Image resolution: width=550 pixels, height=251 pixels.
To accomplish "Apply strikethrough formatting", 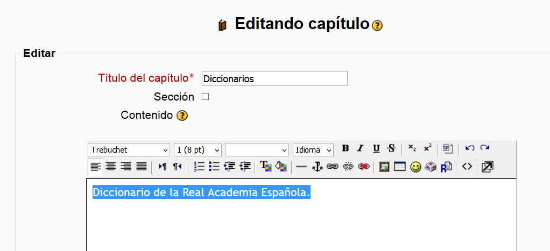I will tap(391, 149).
